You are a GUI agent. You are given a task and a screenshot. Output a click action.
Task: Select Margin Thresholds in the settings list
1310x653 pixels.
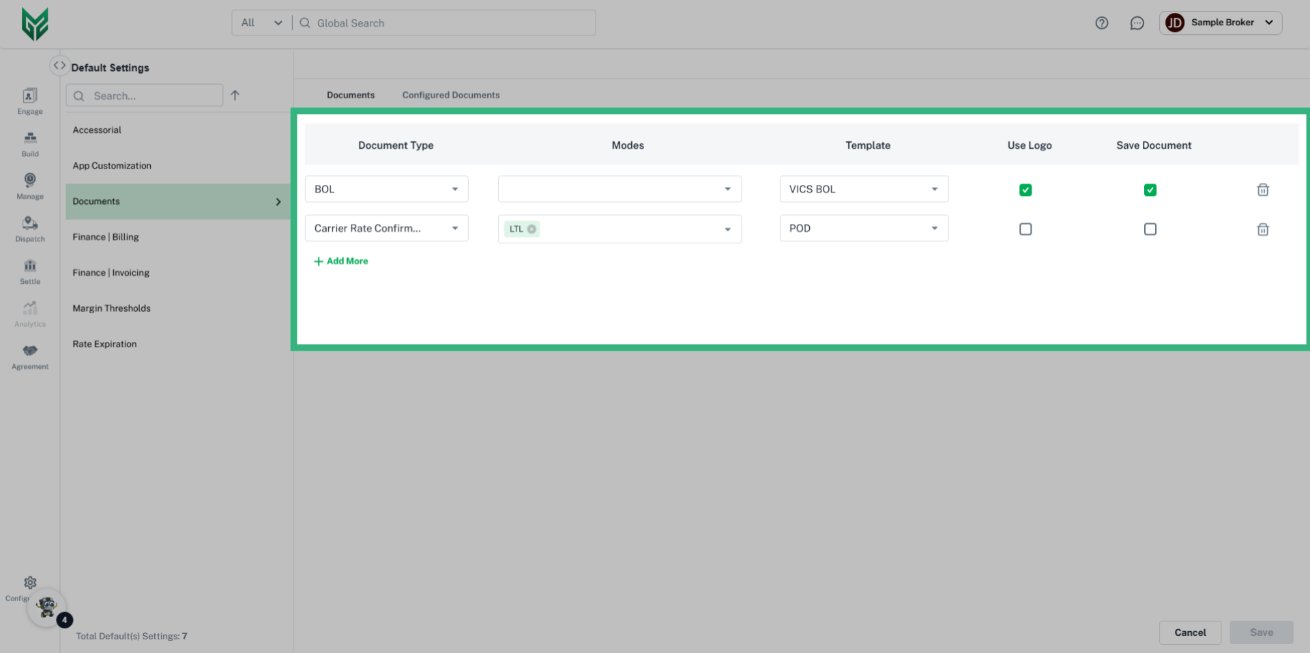111,308
